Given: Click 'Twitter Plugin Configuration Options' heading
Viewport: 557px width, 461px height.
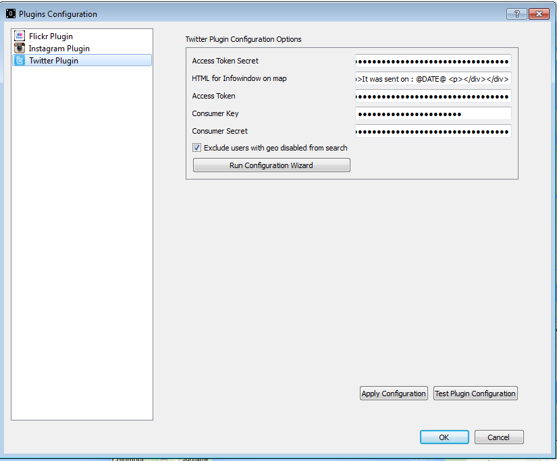Looking at the screenshot, I should point(243,39).
